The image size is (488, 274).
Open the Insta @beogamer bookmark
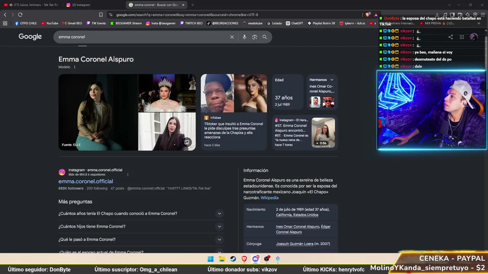(161, 23)
